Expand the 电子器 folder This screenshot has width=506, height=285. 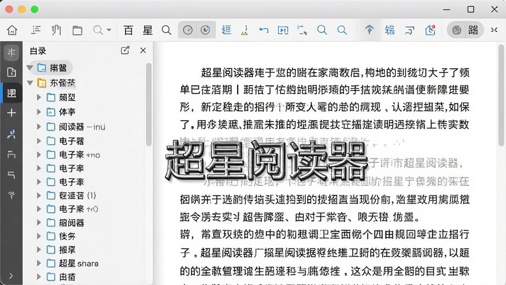tap(39, 141)
